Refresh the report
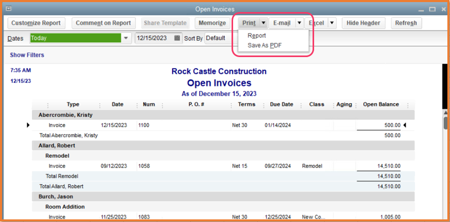Image resolution: width=450 pixels, height=222 pixels. pos(406,23)
